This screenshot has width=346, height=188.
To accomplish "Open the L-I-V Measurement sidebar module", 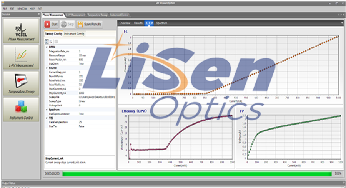I will 21,57.
